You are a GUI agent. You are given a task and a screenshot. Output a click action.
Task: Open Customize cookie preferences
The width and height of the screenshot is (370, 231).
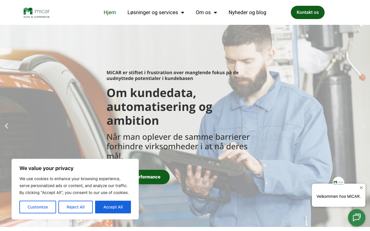[38, 207]
